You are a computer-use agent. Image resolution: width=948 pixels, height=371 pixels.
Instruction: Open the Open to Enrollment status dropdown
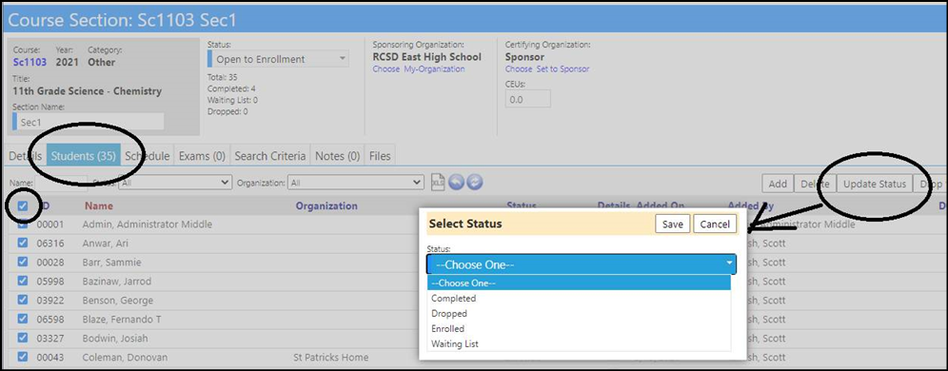click(x=278, y=59)
